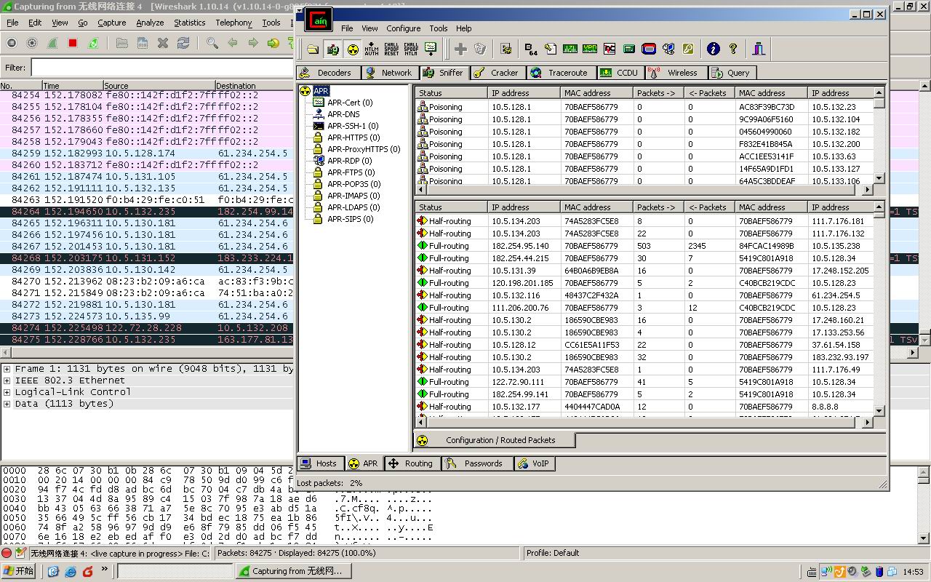Open Wireshark capture options icon
Screen dimensions: 931x582
point(32,44)
